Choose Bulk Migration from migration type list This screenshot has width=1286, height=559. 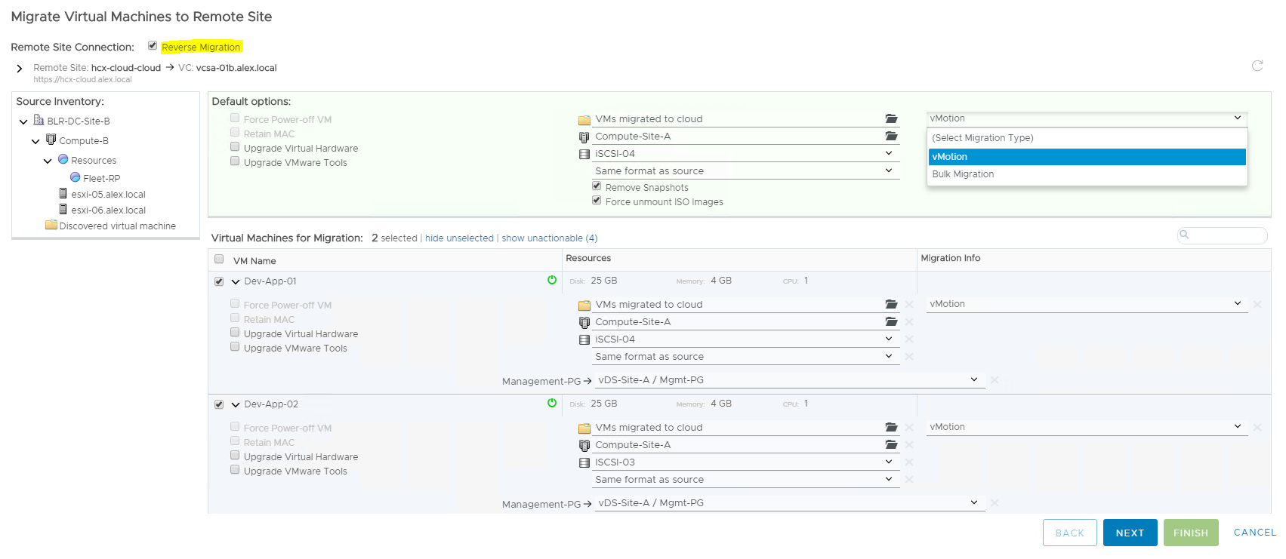tap(963, 174)
